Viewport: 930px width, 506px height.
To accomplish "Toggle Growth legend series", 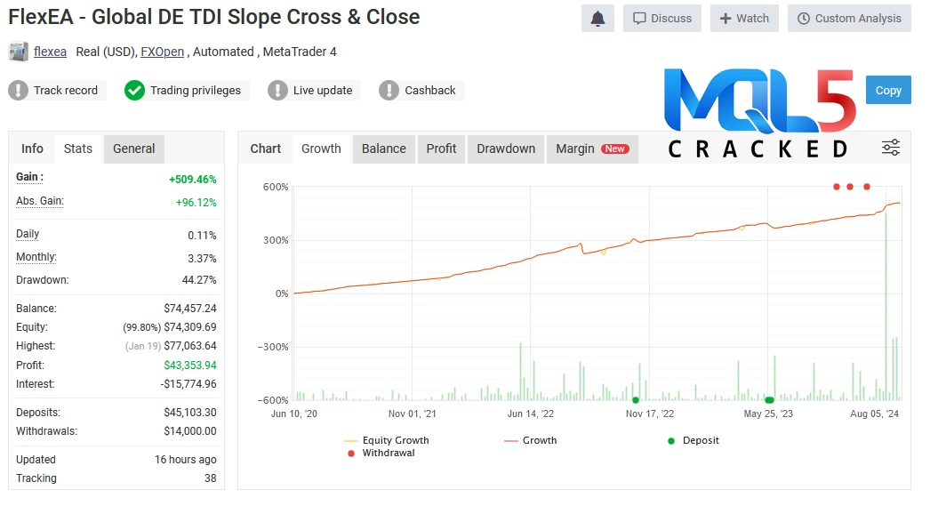I will click(531, 440).
